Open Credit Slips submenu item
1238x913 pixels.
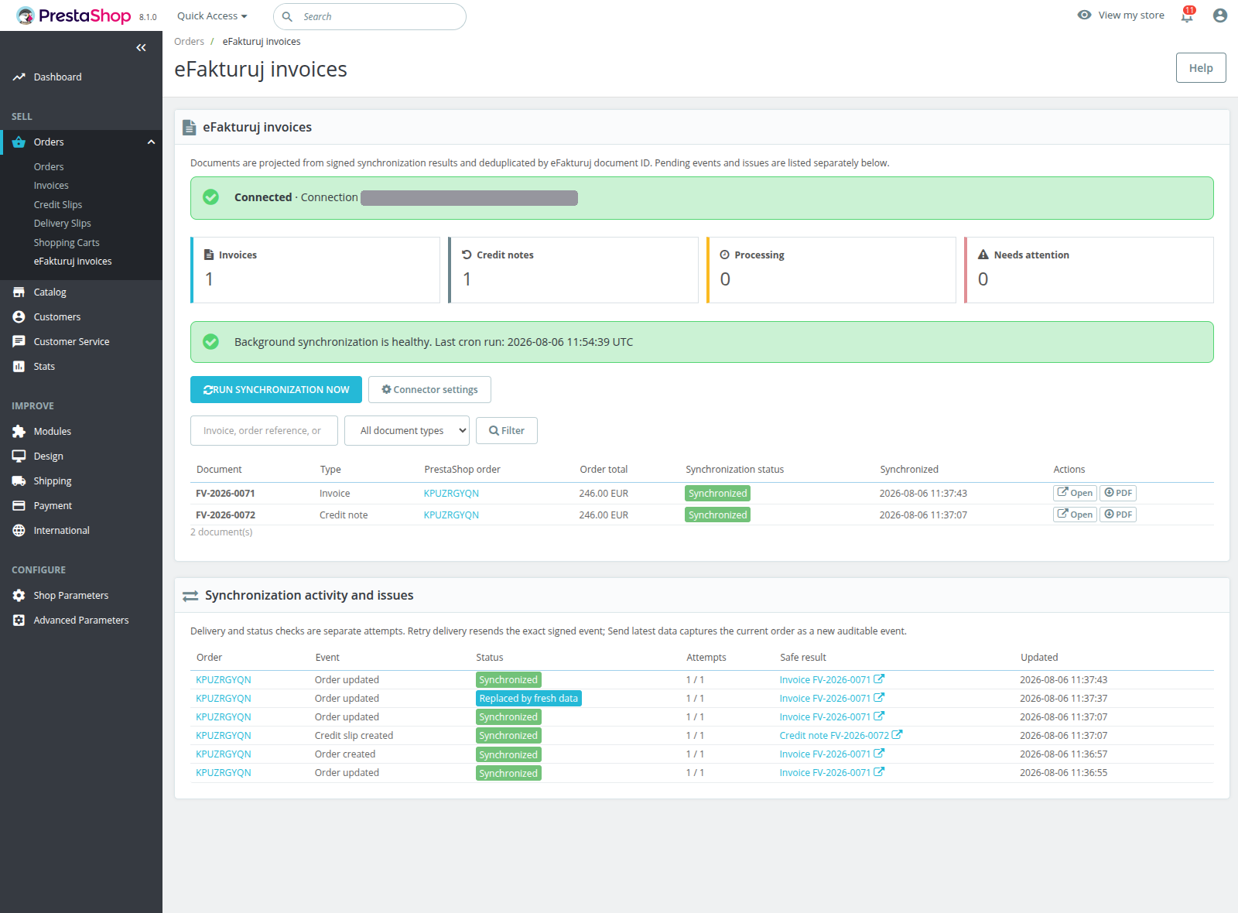(58, 205)
